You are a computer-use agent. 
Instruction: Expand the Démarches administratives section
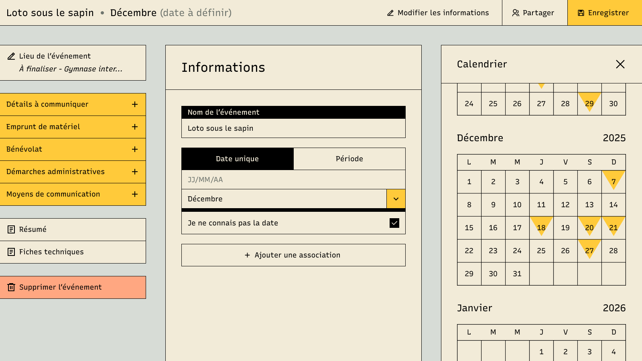pyautogui.click(x=135, y=172)
